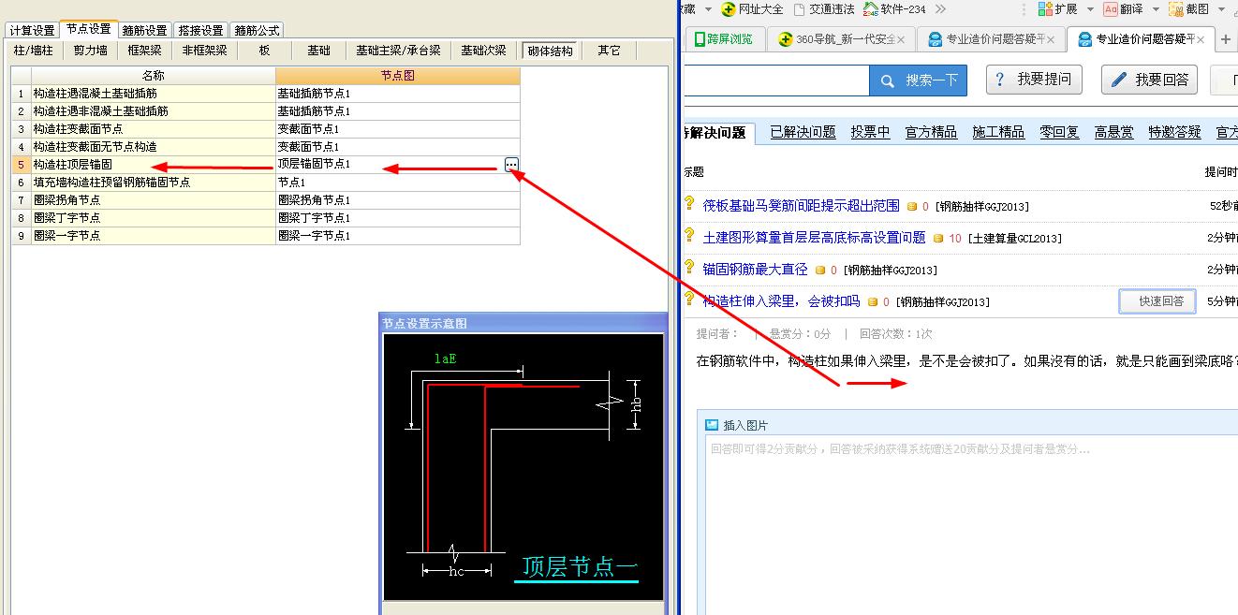This screenshot has height=615, width=1238.
Task: Click question mark icon beside 筏板基础 question
Action: 690,204
